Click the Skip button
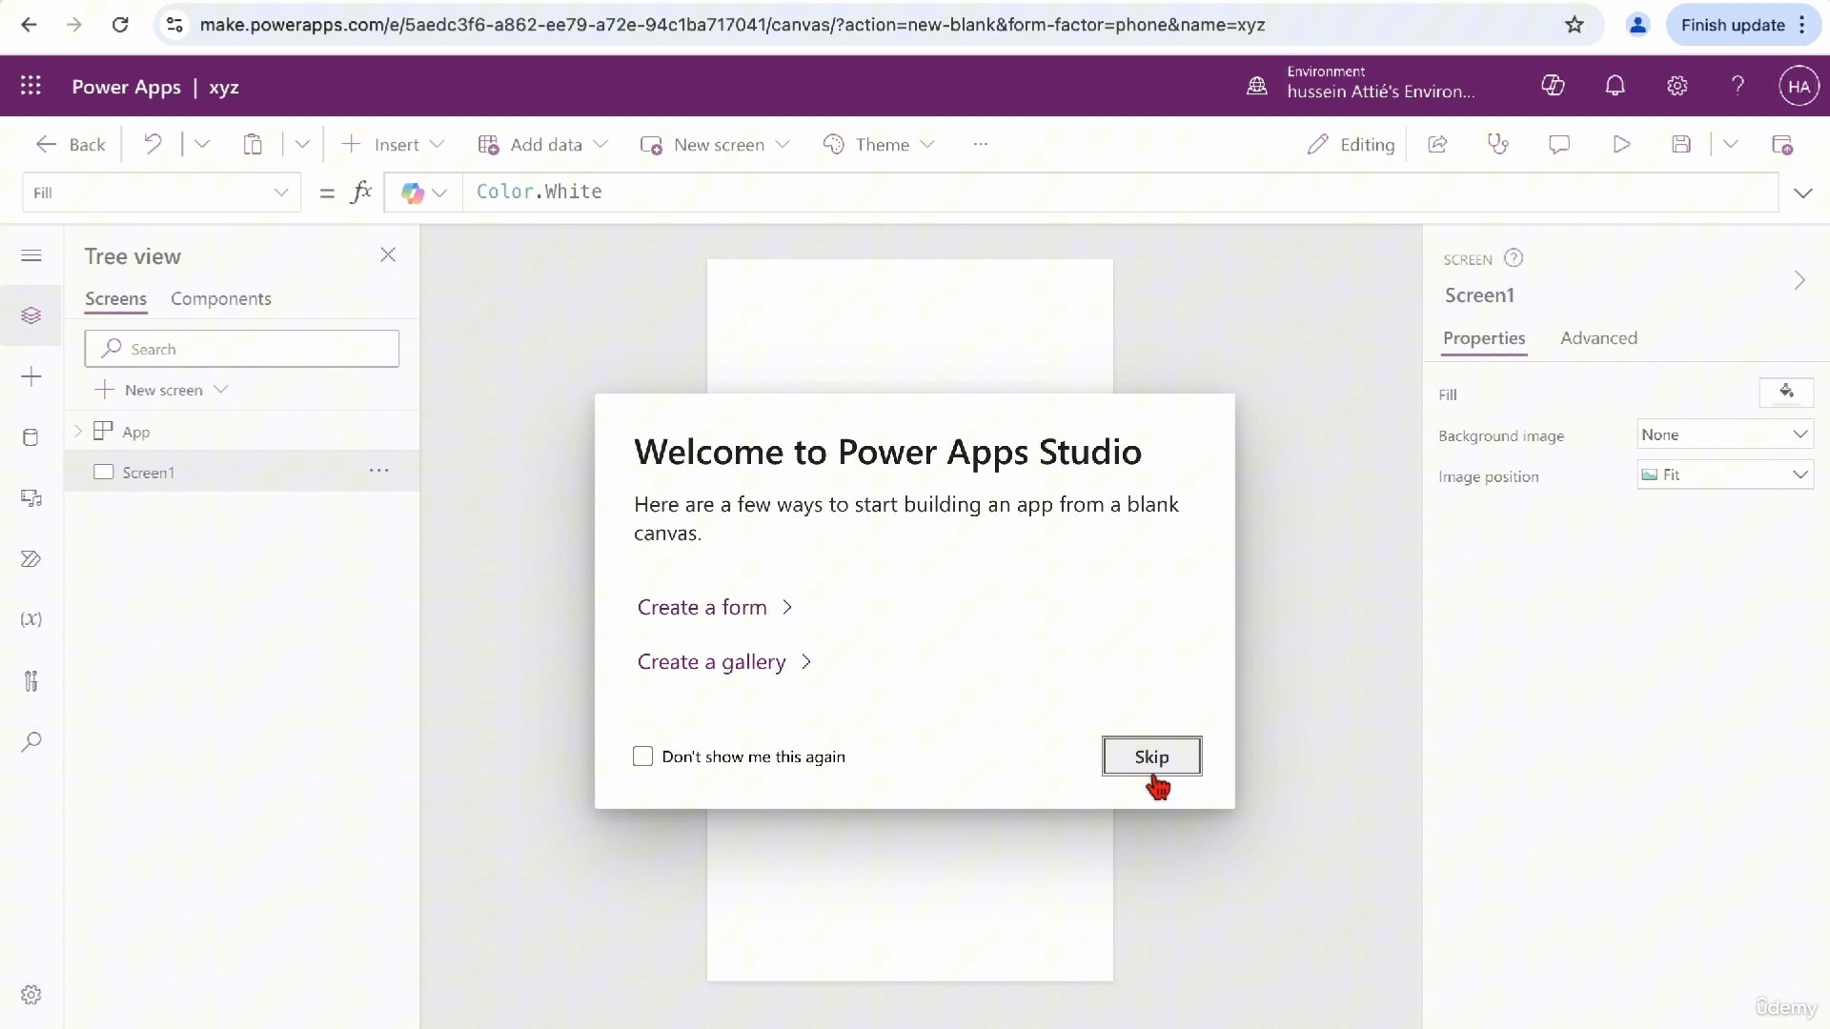Screen dimensions: 1830x1029 pos(1151,757)
